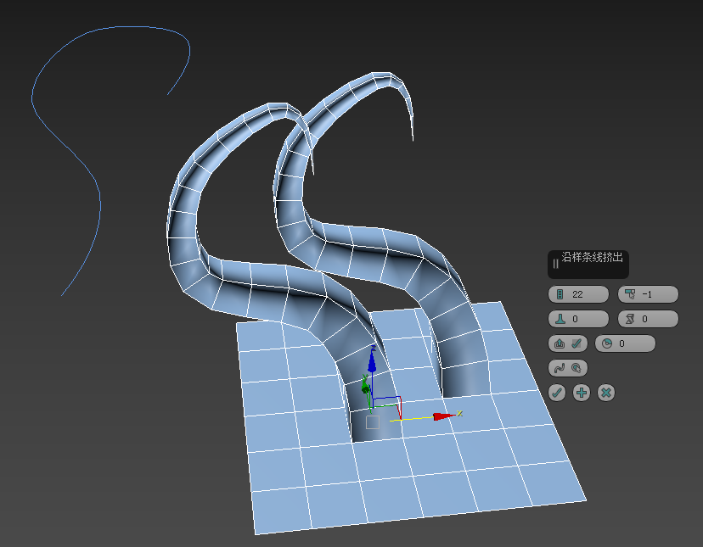This screenshot has height=547, width=703.
Task: Click the Taper Curve icon in caddy
Action: [560, 320]
